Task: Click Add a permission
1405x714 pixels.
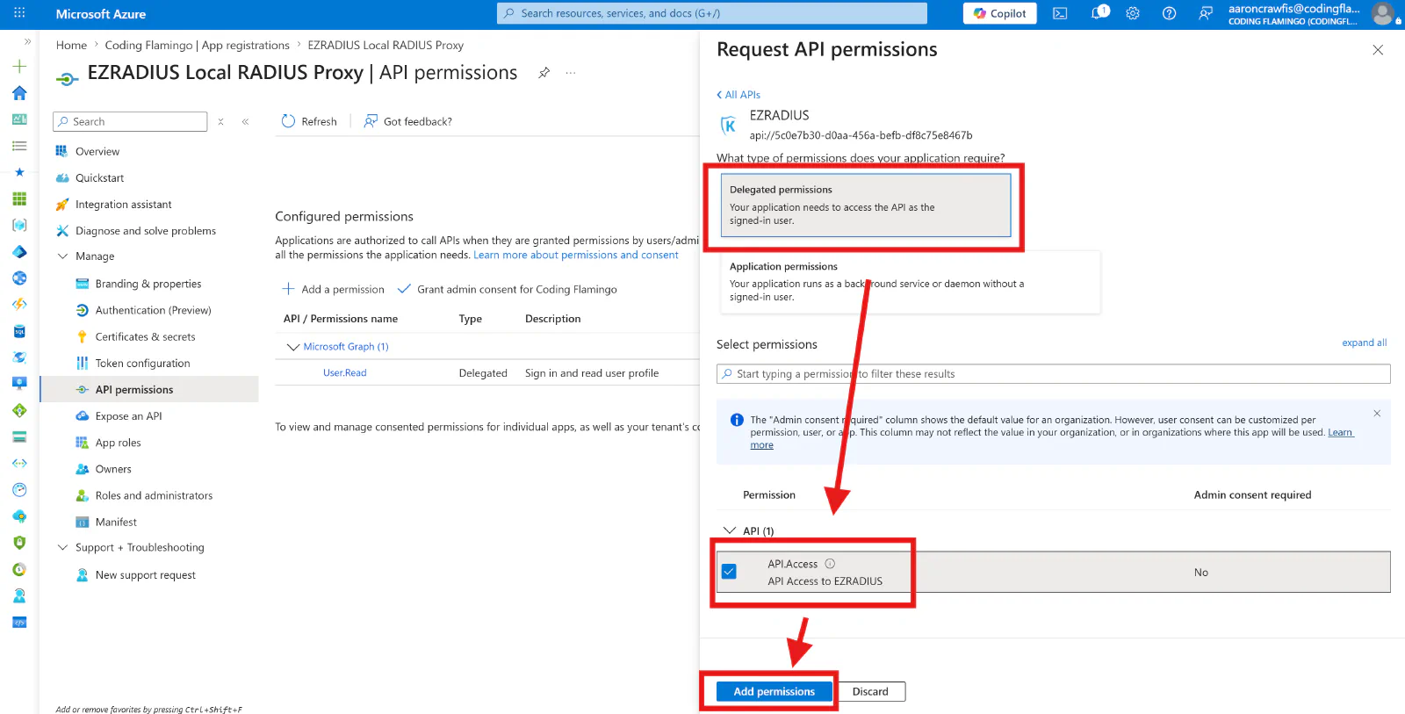Action: (334, 289)
